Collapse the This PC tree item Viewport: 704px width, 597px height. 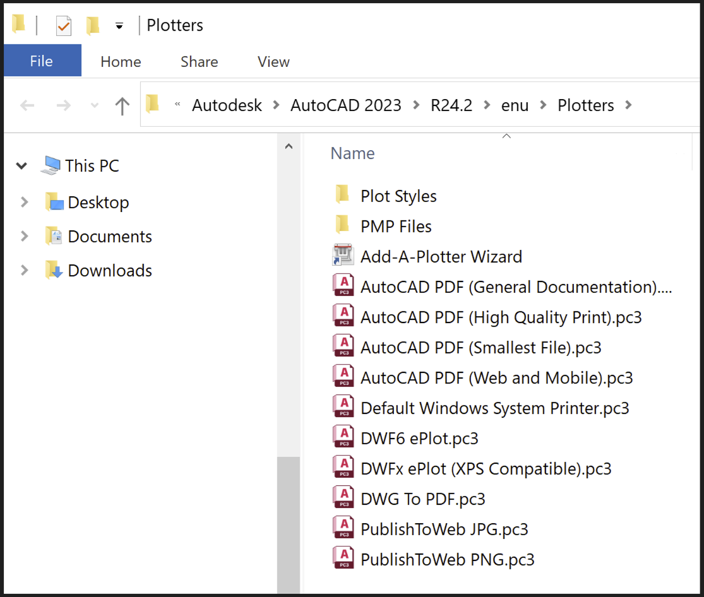pos(21,165)
